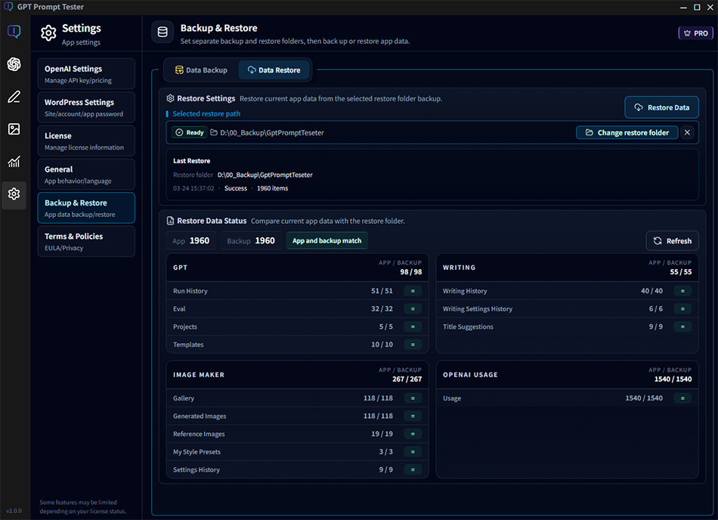Open OpenAI Settings in settings menu

click(86, 74)
